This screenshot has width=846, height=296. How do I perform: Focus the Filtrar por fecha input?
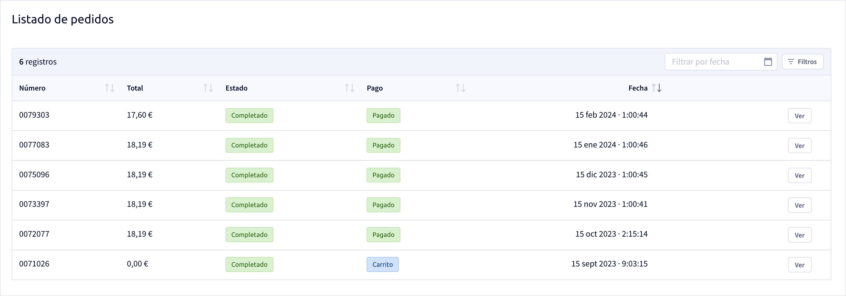tap(721, 62)
